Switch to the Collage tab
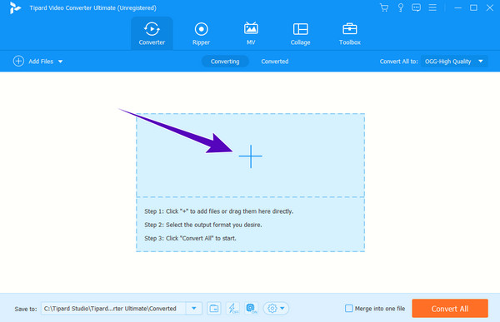The width and height of the screenshot is (500, 322). (300, 33)
